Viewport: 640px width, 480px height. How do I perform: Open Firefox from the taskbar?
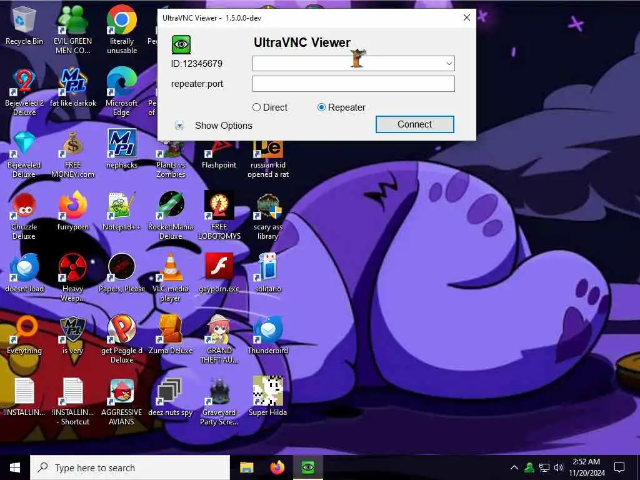[x=277, y=467]
